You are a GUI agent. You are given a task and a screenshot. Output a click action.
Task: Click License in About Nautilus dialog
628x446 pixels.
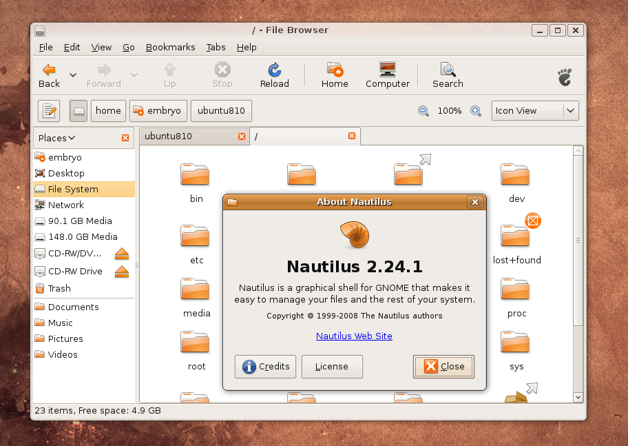point(332,367)
